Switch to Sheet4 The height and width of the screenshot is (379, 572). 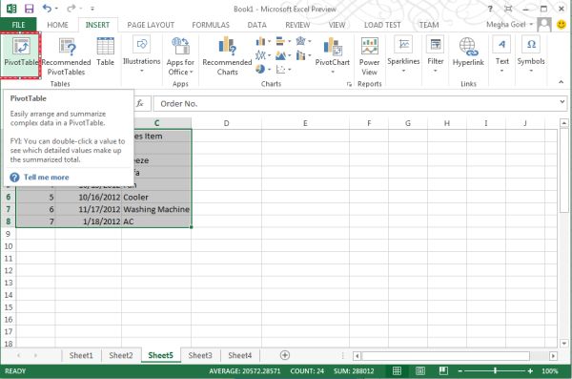(x=239, y=355)
